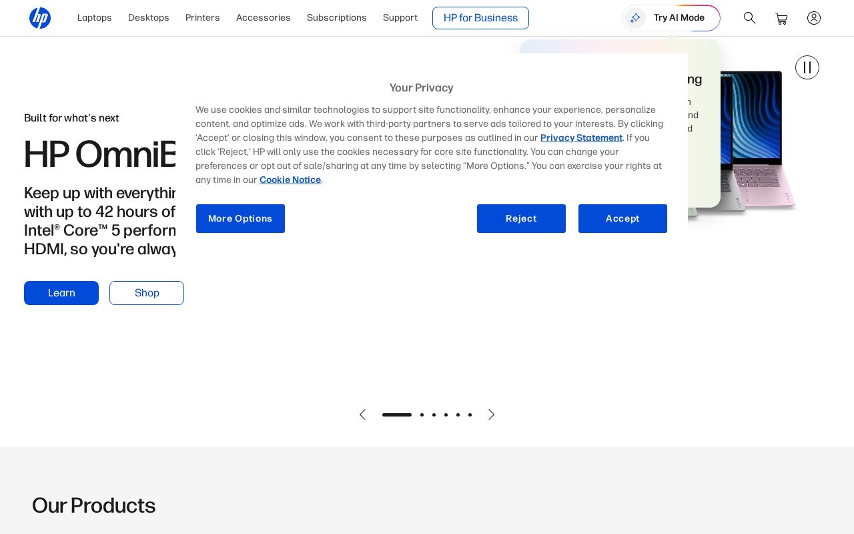Jump to the fifth carousel slide dot
The image size is (854, 534).
(x=458, y=415)
